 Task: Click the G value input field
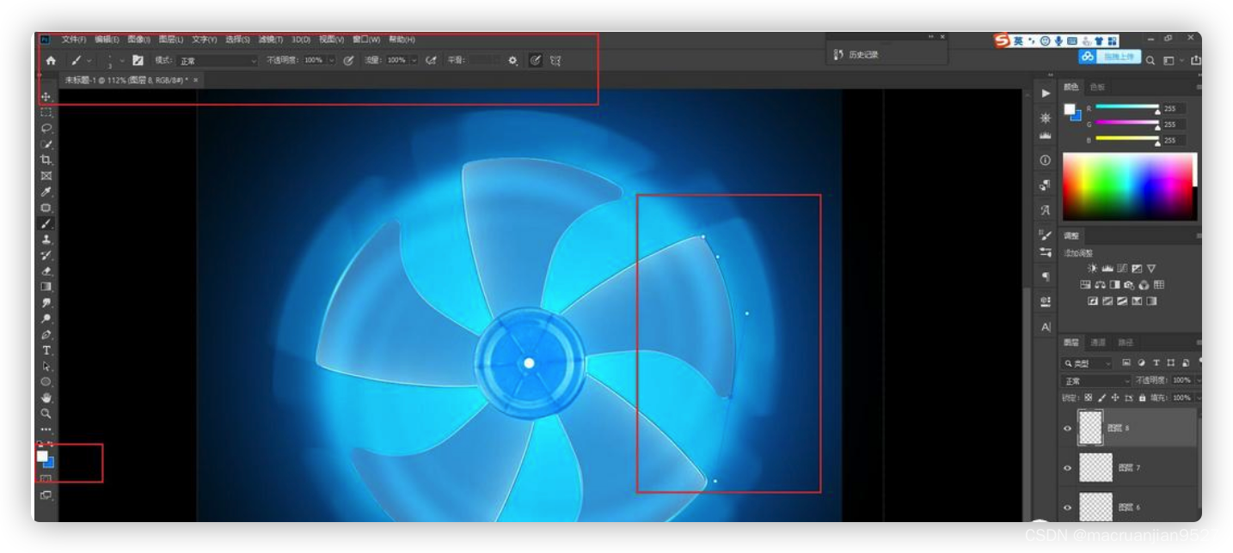(x=1174, y=125)
